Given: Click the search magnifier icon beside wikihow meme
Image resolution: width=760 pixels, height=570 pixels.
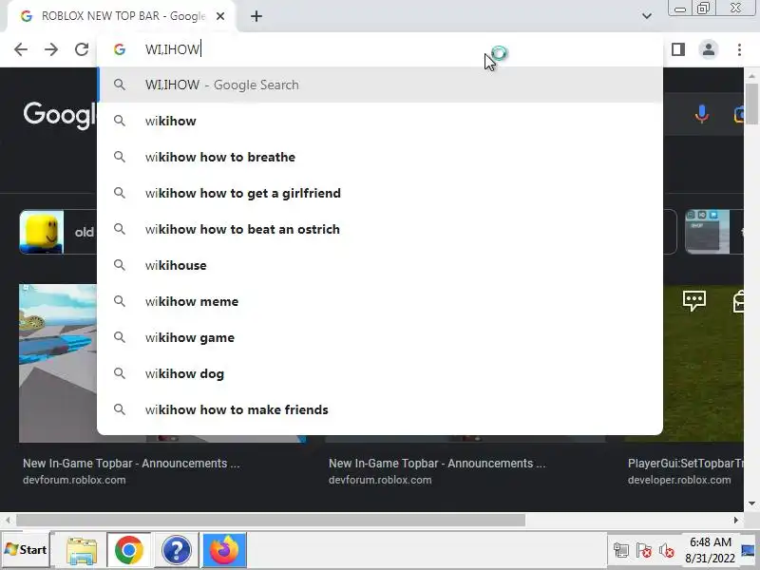Looking at the screenshot, I should point(120,301).
